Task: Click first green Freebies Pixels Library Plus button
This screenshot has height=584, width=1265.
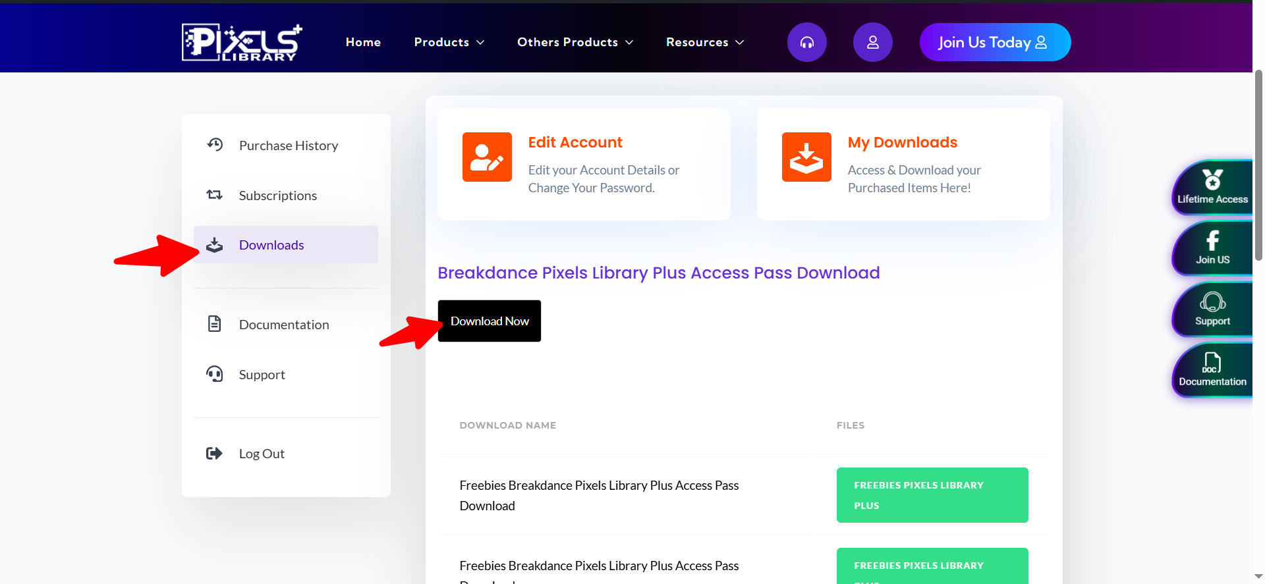Action: [932, 495]
